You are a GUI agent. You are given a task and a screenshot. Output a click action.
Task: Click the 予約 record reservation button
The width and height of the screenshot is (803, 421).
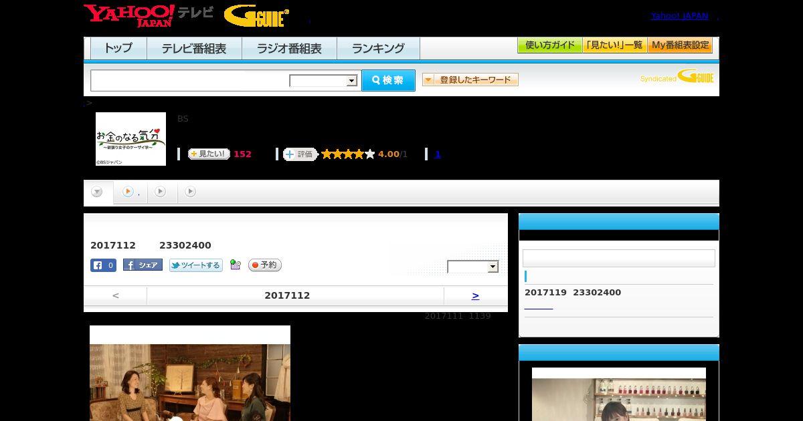coord(265,265)
